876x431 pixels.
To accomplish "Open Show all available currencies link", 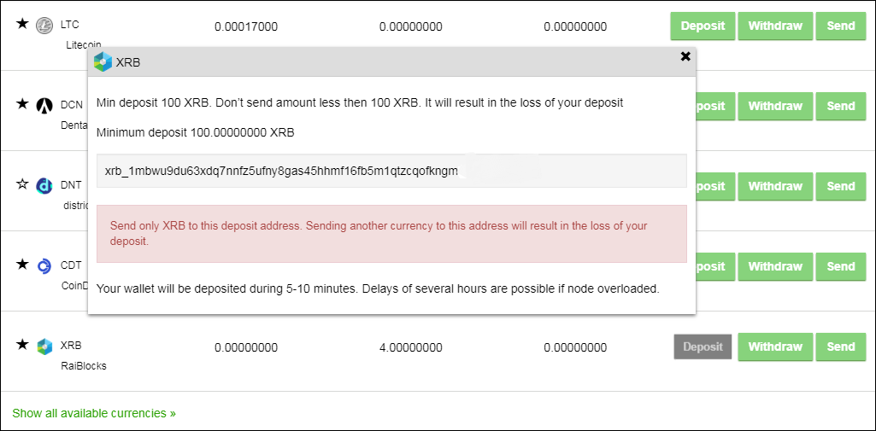I will point(94,413).
